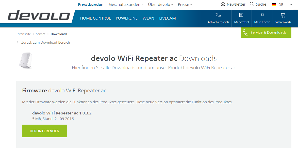Click the phone icon in Service & Downloads
This screenshot has width=298, height=151.
(x=245, y=32)
